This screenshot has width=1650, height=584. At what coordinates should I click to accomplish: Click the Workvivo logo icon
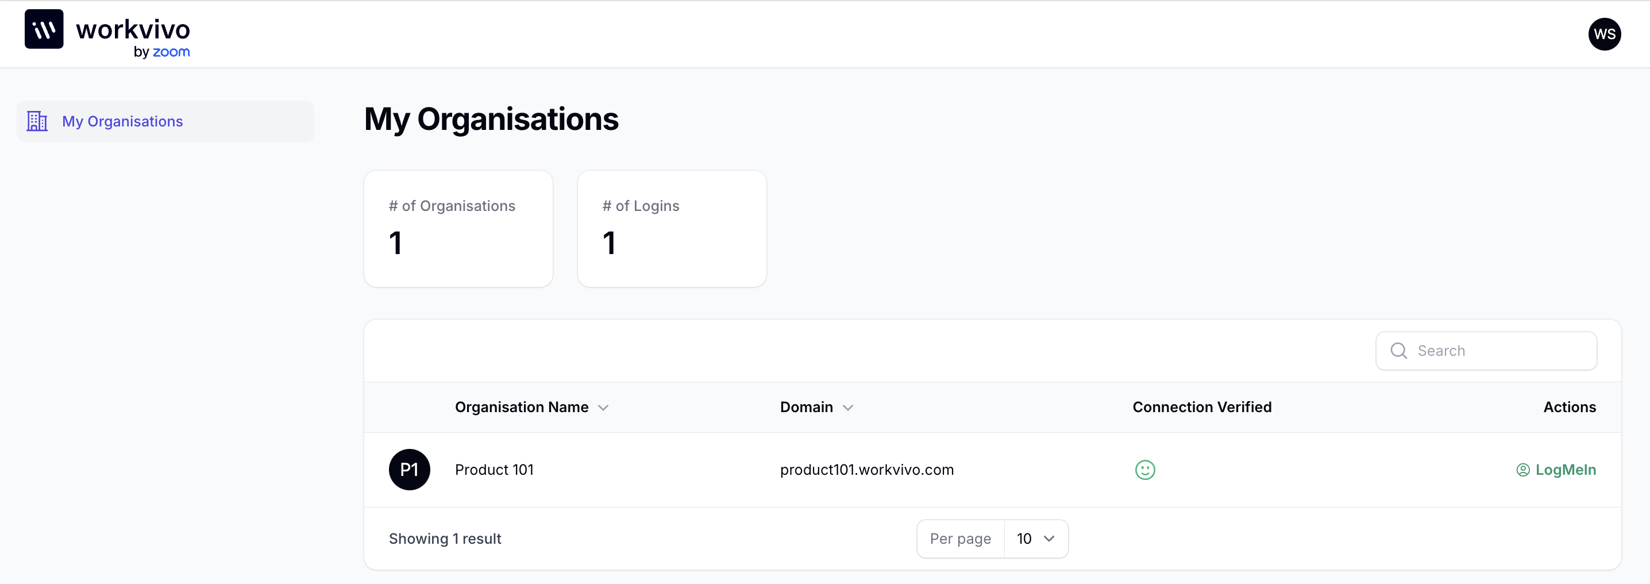[x=44, y=29]
